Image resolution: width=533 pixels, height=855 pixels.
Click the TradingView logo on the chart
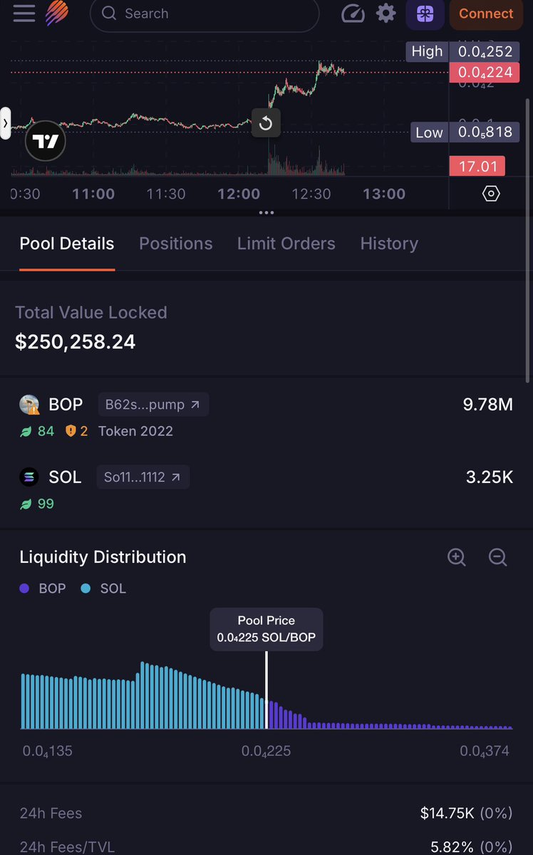point(46,142)
